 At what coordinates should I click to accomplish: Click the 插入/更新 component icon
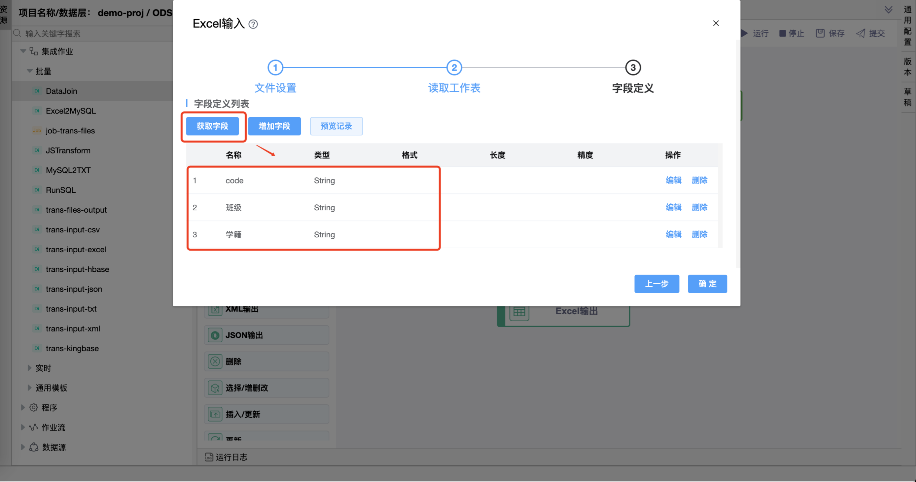coord(215,414)
